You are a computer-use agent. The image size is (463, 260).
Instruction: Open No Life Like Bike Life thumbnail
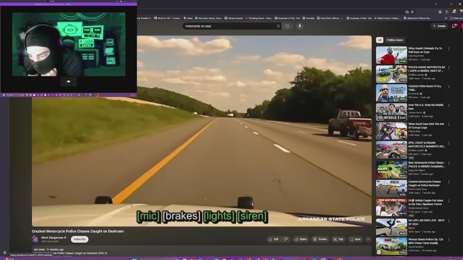391,227
